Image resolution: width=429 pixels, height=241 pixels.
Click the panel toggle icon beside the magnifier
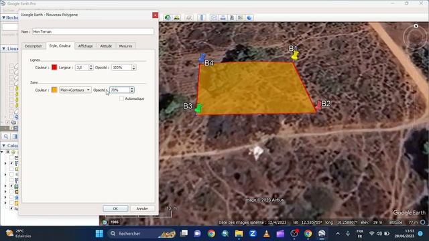pos(15,137)
